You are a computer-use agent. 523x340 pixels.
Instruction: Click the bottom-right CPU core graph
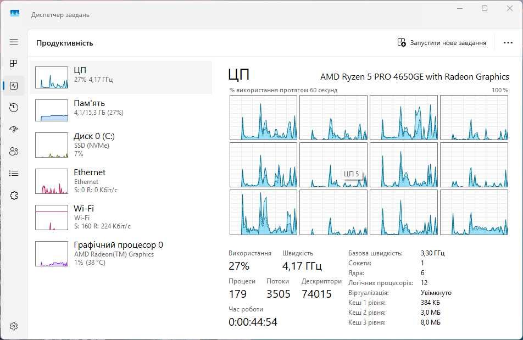pyautogui.click(x=474, y=212)
